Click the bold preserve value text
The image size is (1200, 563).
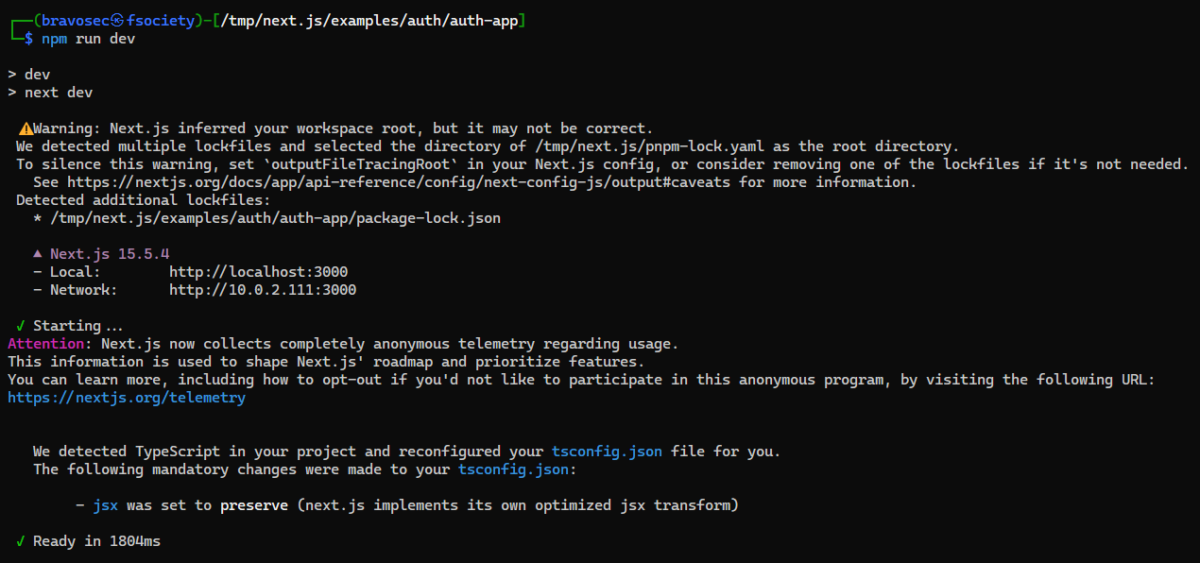pyautogui.click(x=254, y=505)
